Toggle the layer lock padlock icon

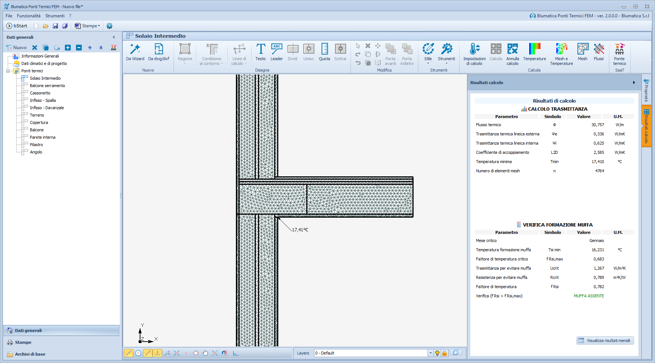[x=445, y=353]
